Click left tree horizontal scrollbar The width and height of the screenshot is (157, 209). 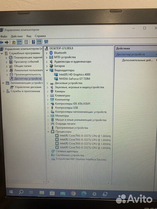click(26, 181)
